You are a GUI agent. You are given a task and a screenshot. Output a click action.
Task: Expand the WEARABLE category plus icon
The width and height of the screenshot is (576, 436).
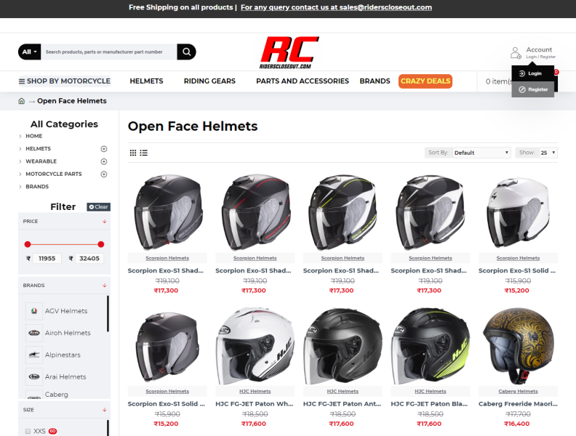pyautogui.click(x=104, y=161)
